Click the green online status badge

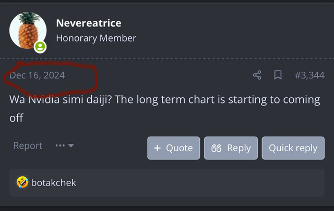[x=40, y=47]
